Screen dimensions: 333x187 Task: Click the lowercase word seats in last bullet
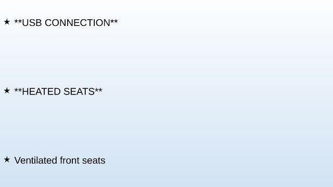(94, 161)
